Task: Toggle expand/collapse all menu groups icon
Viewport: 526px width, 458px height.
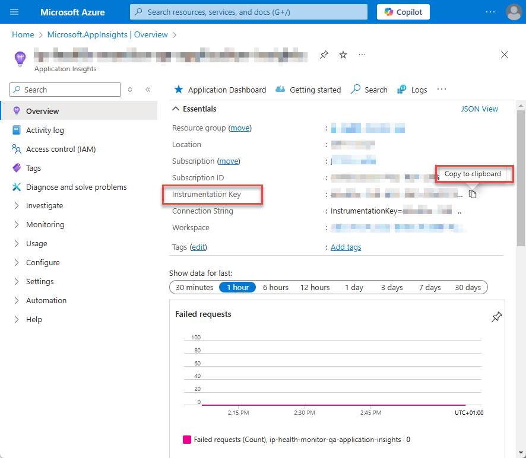Action: pos(130,90)
